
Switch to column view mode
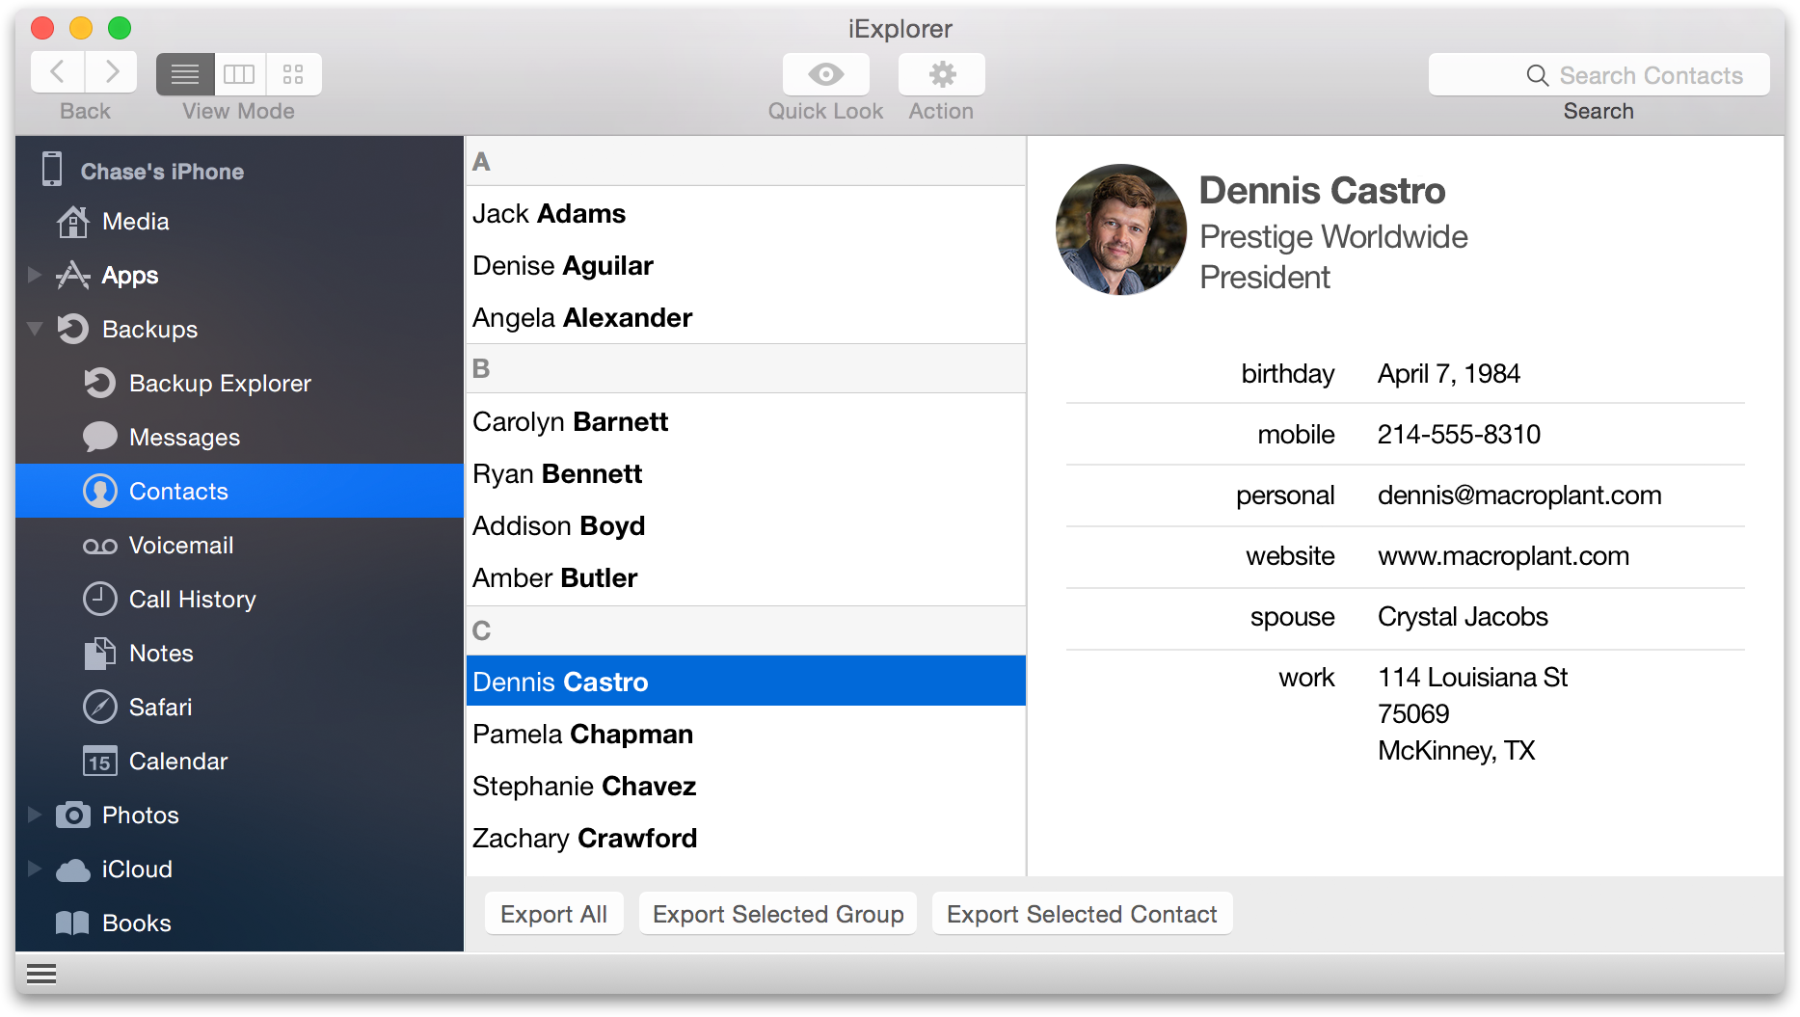coord(239,74)
